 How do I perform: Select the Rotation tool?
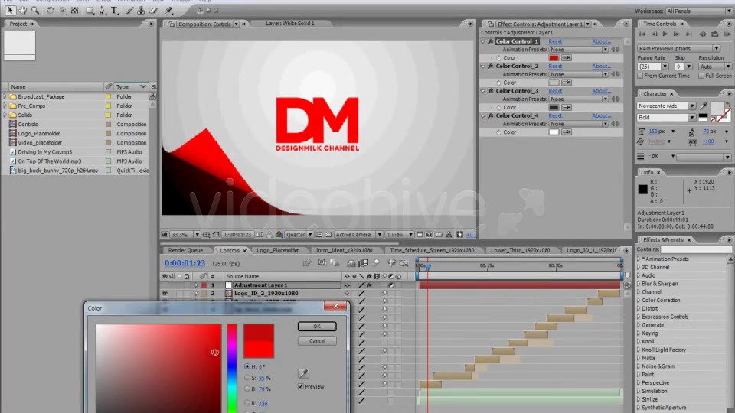click(x=51, y=10)
